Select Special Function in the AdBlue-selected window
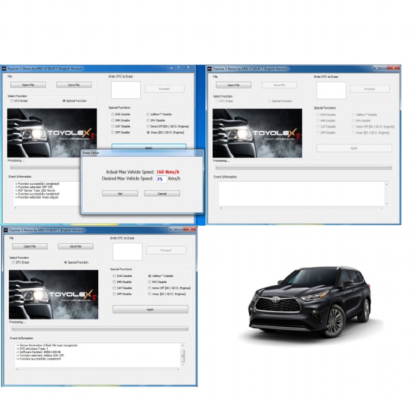 click(77, 263)
